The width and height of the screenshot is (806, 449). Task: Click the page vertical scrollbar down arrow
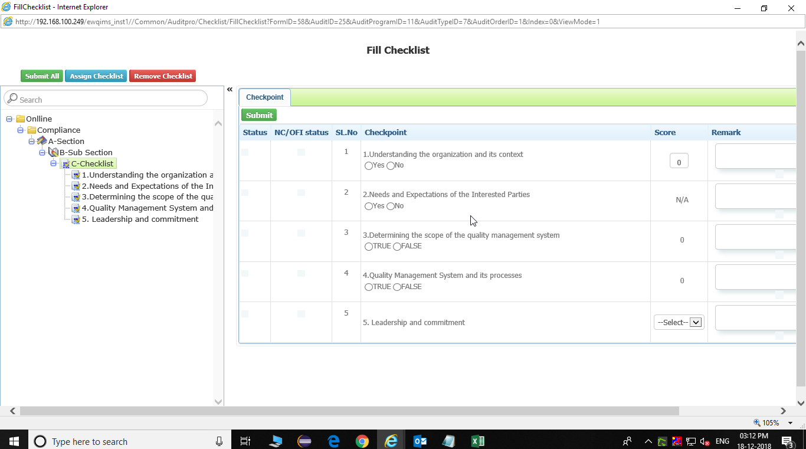coord(801,403)
